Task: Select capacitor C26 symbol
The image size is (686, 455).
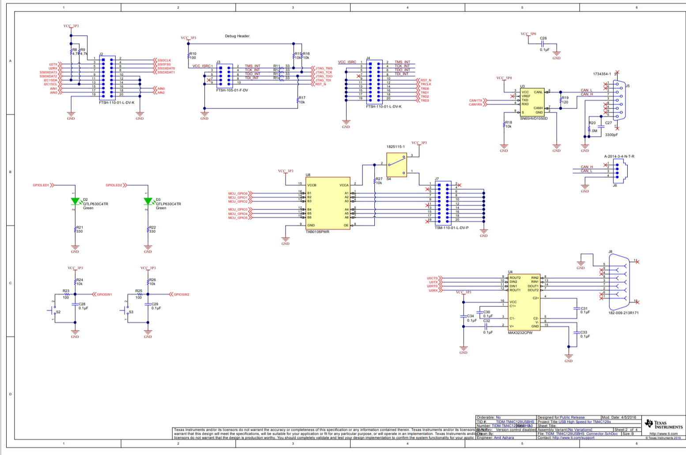Action: 543,44
